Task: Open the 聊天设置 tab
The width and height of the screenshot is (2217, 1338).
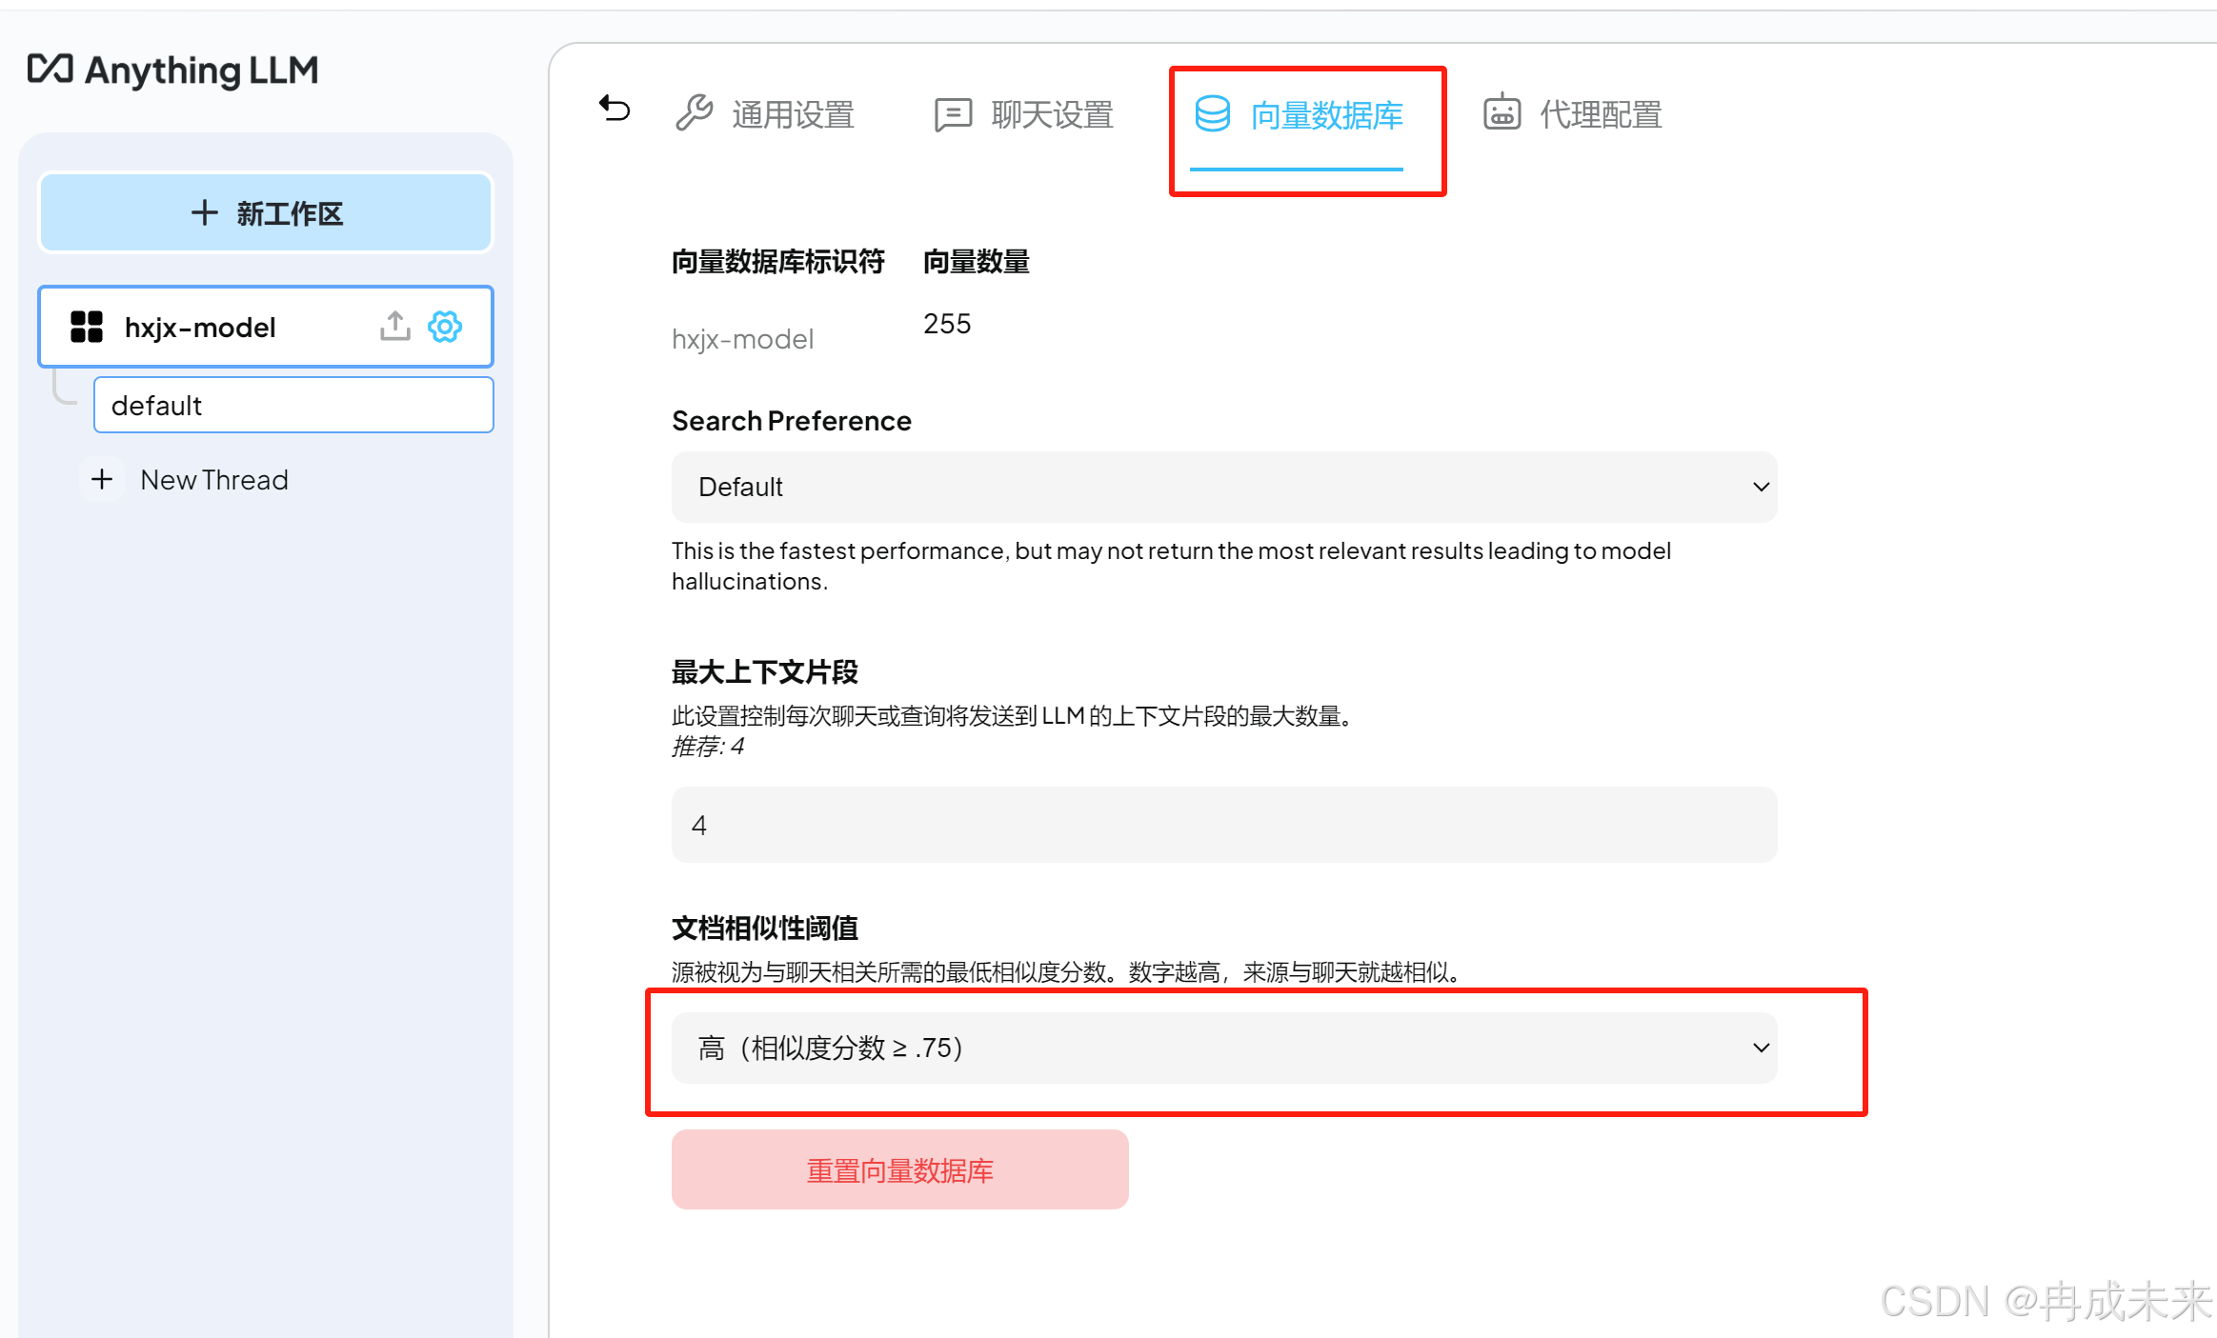Action: [1052, 115]
